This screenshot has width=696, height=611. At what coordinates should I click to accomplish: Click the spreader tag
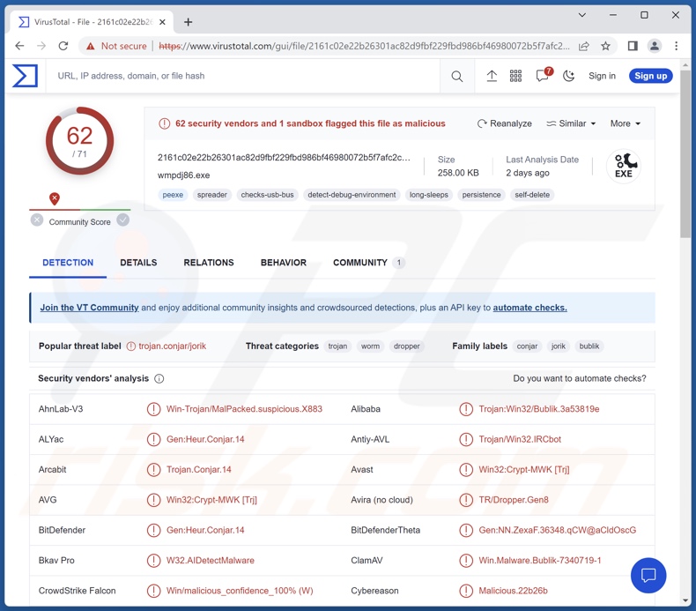[212, 195]
